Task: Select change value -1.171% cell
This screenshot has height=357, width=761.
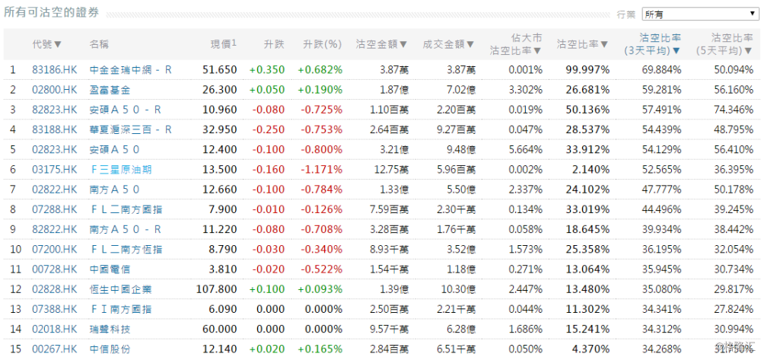Action: [322, 170]
